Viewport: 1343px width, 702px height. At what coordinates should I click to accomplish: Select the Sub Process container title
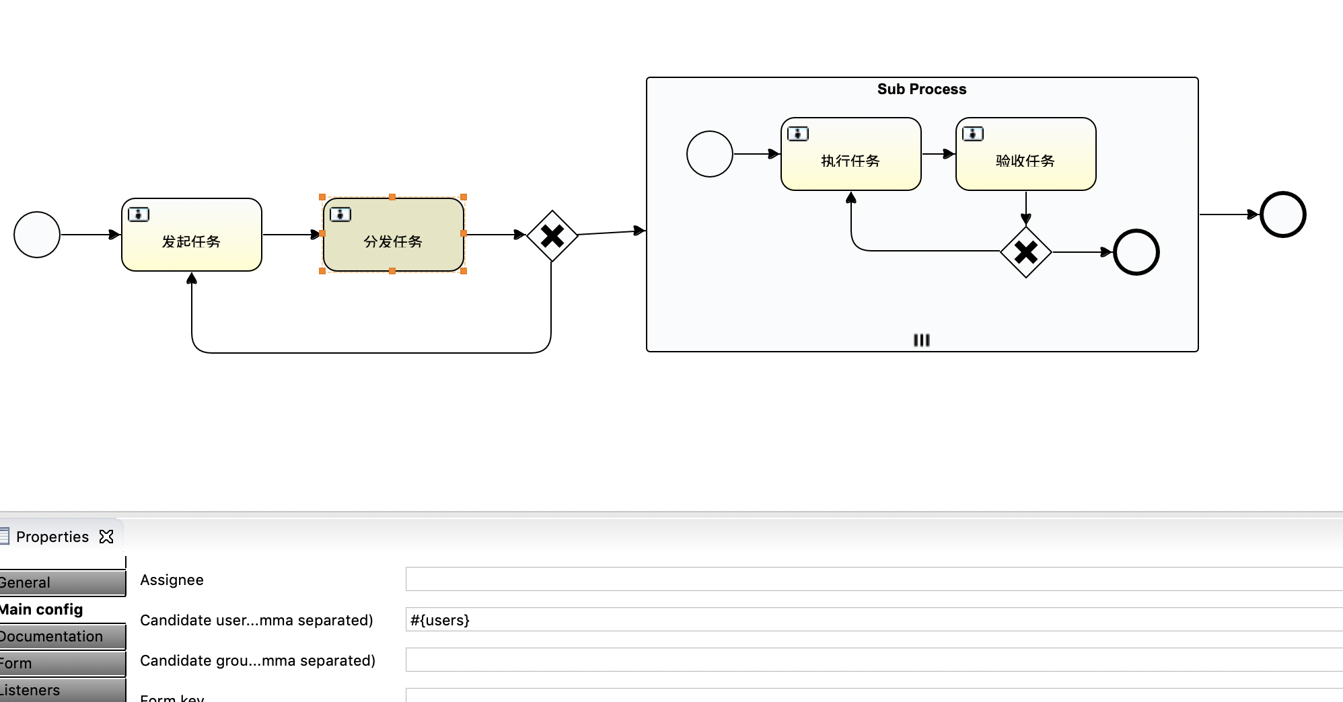[922, 89]
